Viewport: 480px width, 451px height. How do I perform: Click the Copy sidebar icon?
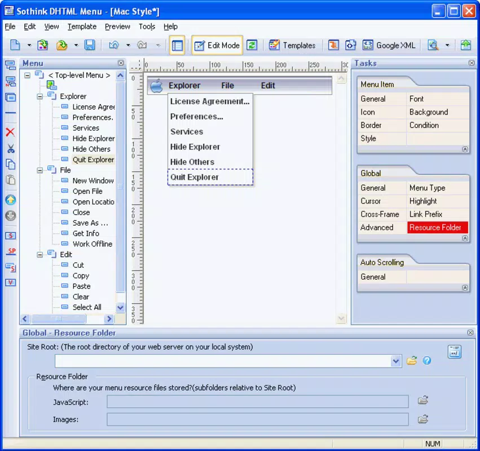click(x=11, y=164)
